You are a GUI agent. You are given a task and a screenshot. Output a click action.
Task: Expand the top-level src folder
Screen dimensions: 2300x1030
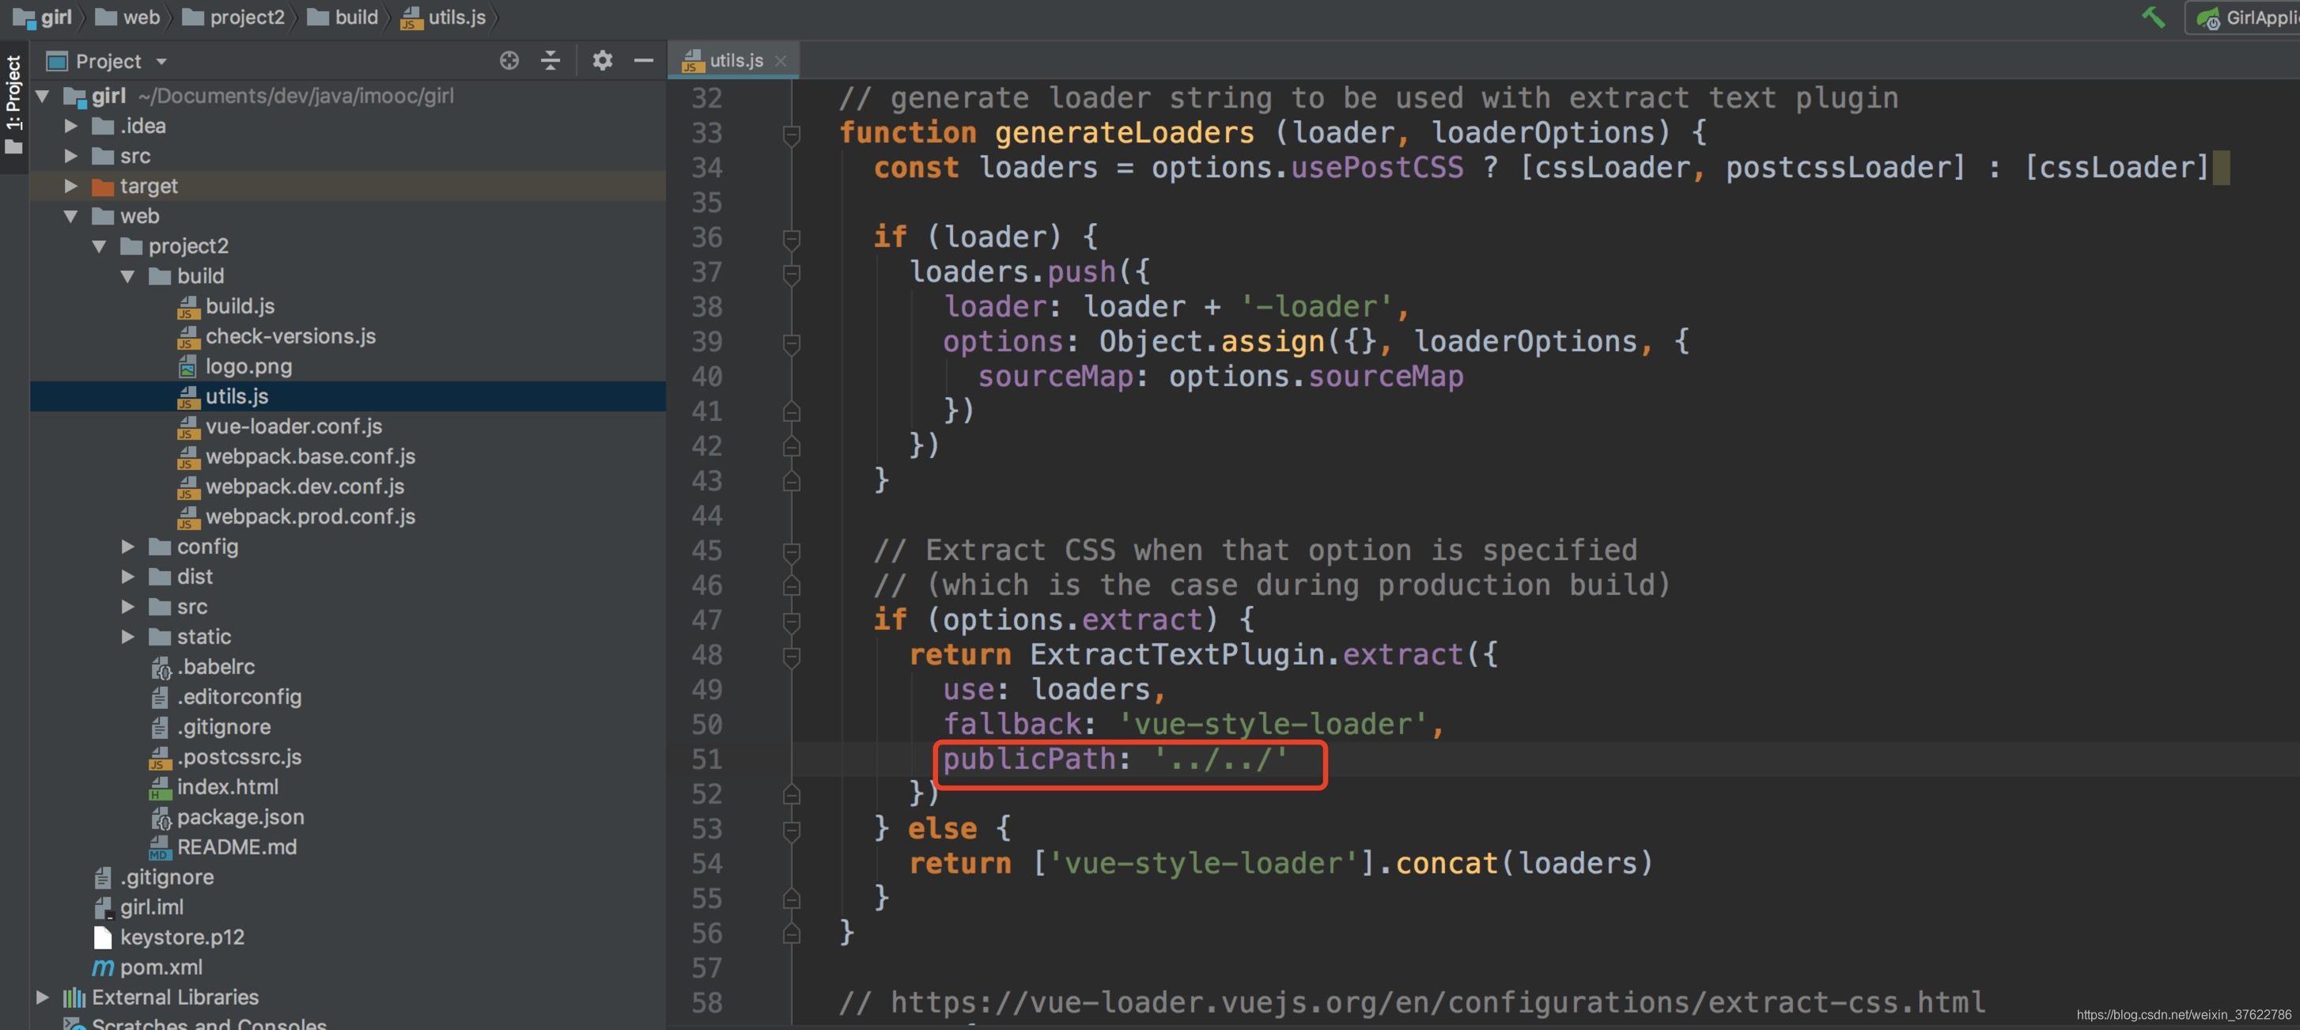[70, 157]
